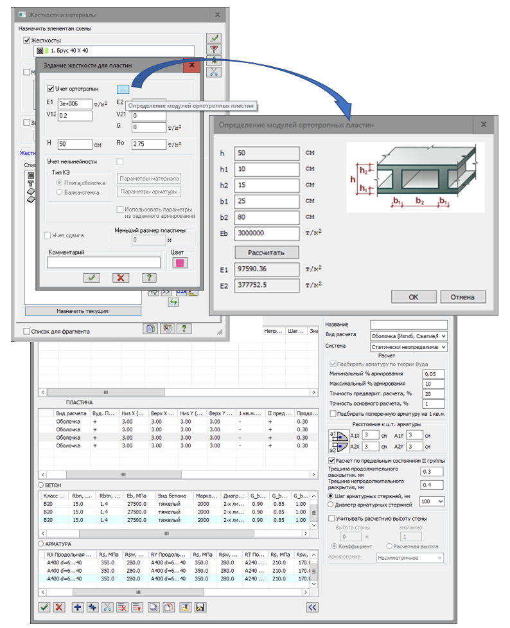Image resolution: width=510 pixels, height=628 pixels.
Task: Click the Eb input field with 3000000
Action: tap(267, 233)
